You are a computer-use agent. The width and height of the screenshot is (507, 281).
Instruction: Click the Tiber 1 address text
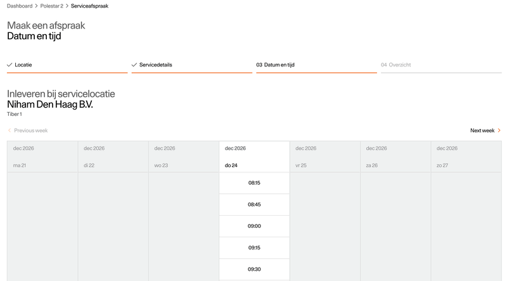coord(14,114)
